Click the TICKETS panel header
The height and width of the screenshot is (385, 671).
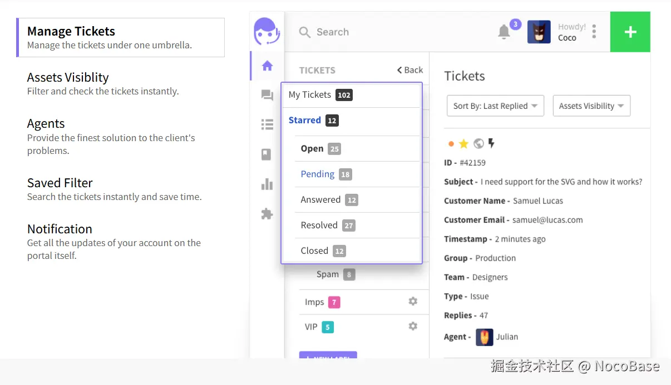pos(317,71)
